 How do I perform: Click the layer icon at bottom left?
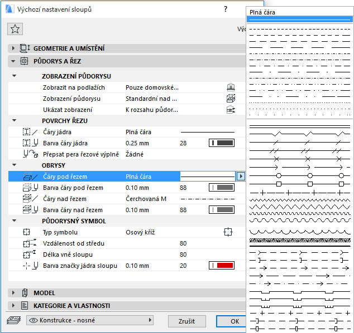point(14,320)
